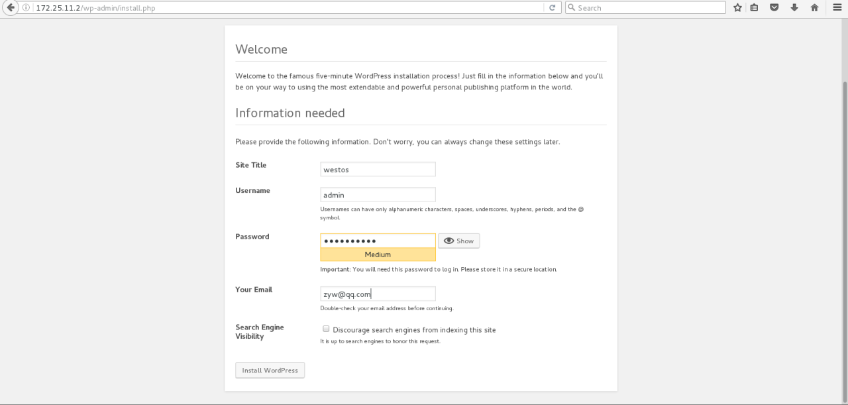The height and width of the screenshot is (405, 848).
Task: Click the Welcome heading
Action: (x=261, y=50)
